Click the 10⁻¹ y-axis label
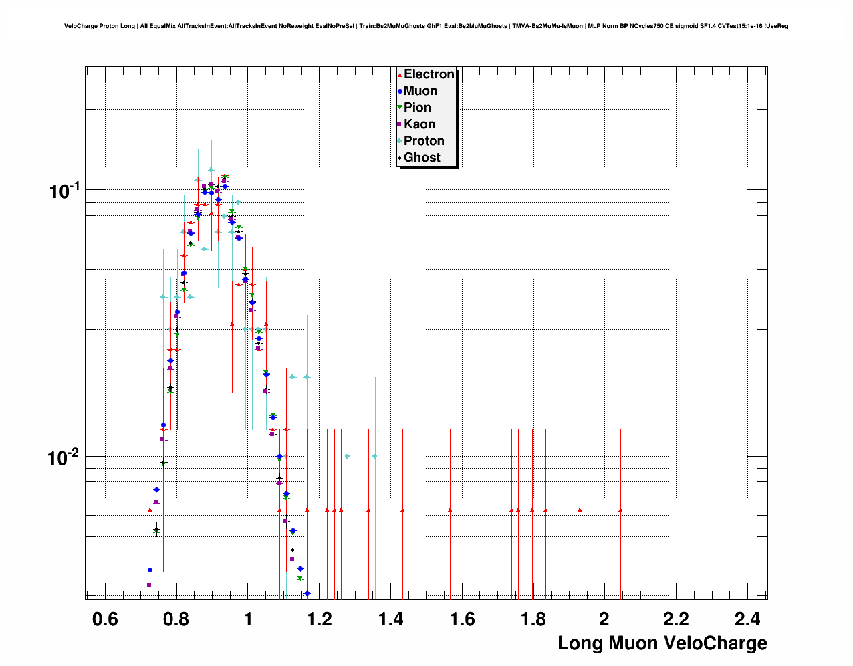The height and width of the screenshot is (666, 853). click(x=64, y=190)
